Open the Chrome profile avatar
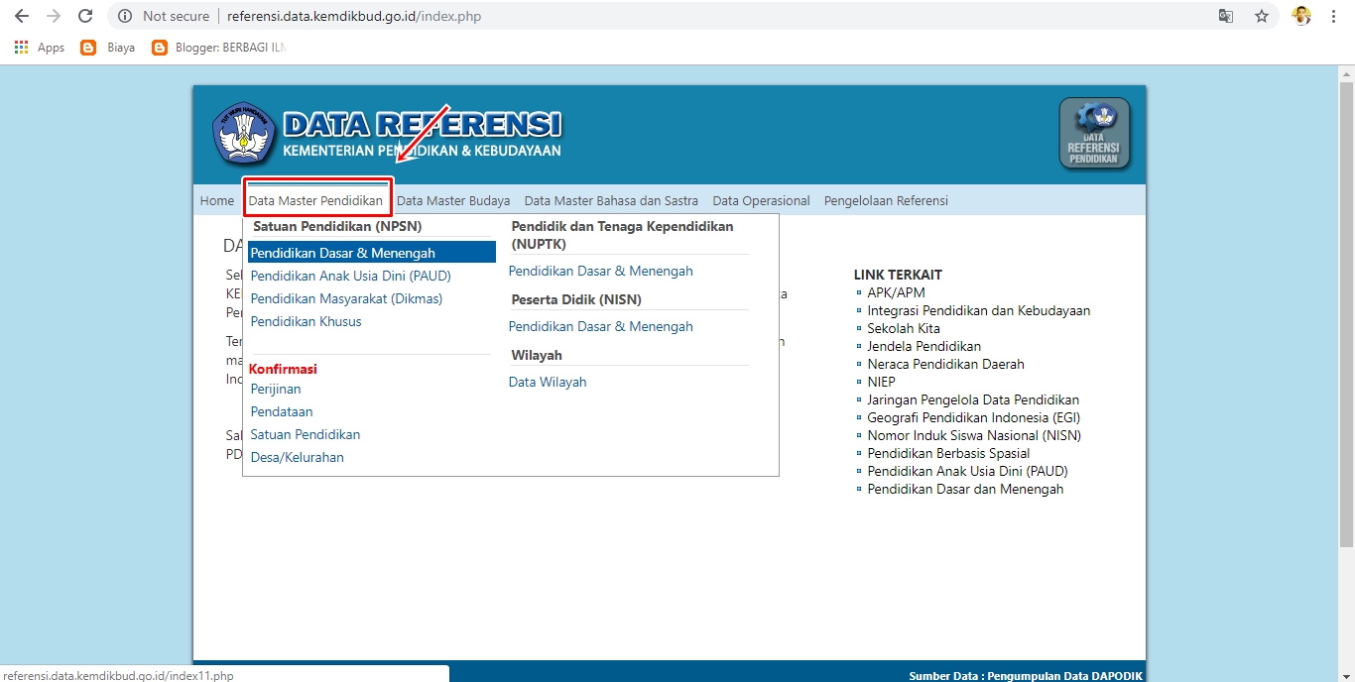 tap(1300, 16)
